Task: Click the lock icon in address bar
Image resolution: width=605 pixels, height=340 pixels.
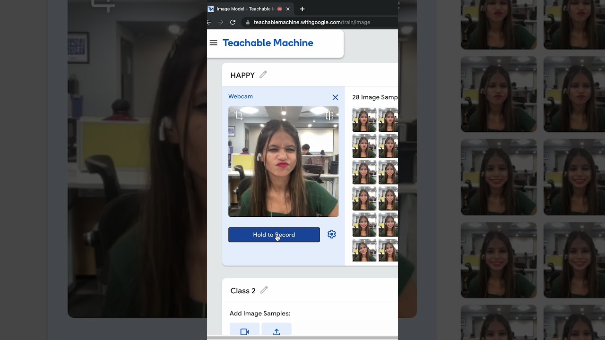Action: coord(248,22)
